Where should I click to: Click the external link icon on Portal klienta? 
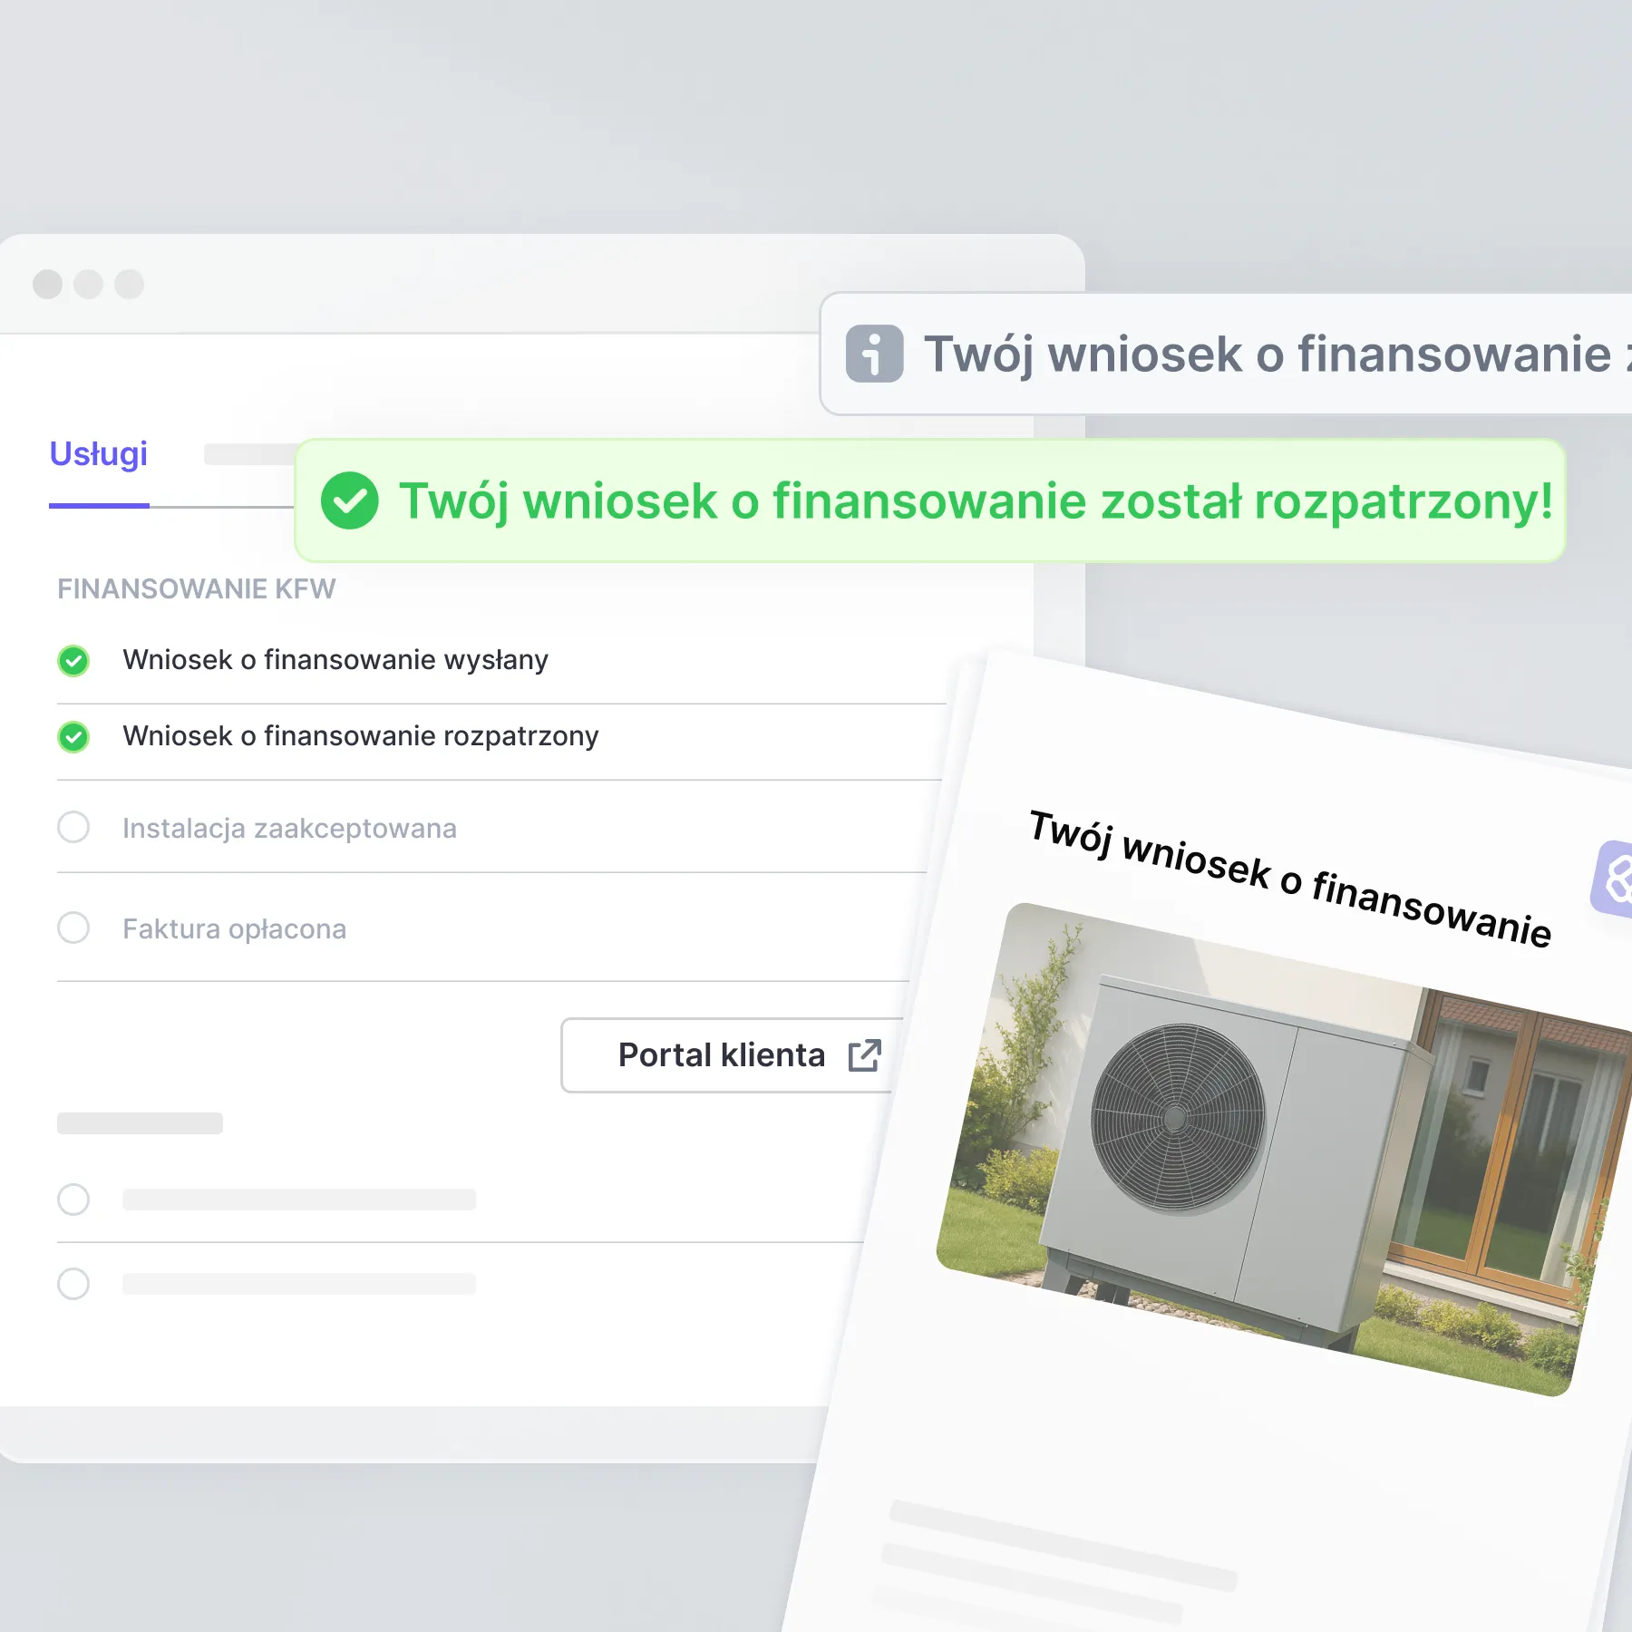(x=864, y=1055)
